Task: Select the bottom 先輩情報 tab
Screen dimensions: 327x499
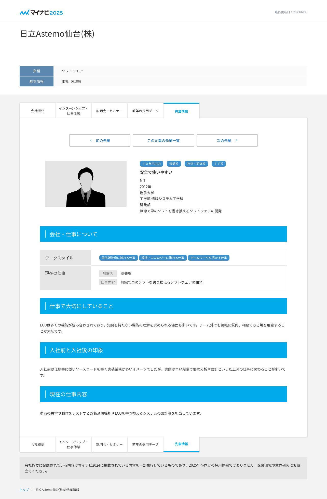Action: coord(181,444)
